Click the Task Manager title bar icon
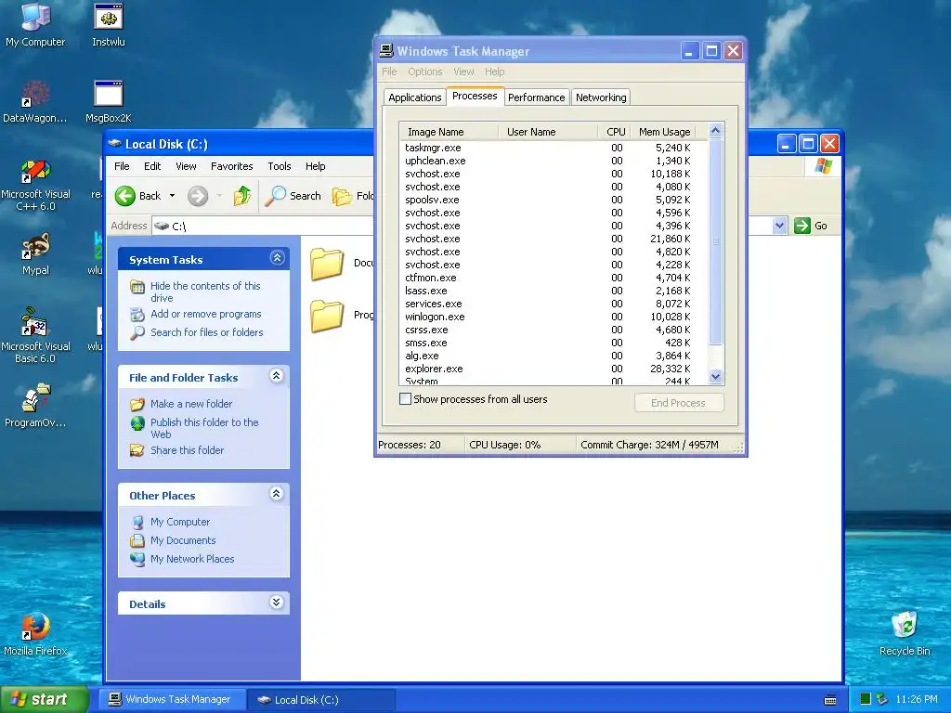Screen dimensions: 951x713 tap(386, 51)
